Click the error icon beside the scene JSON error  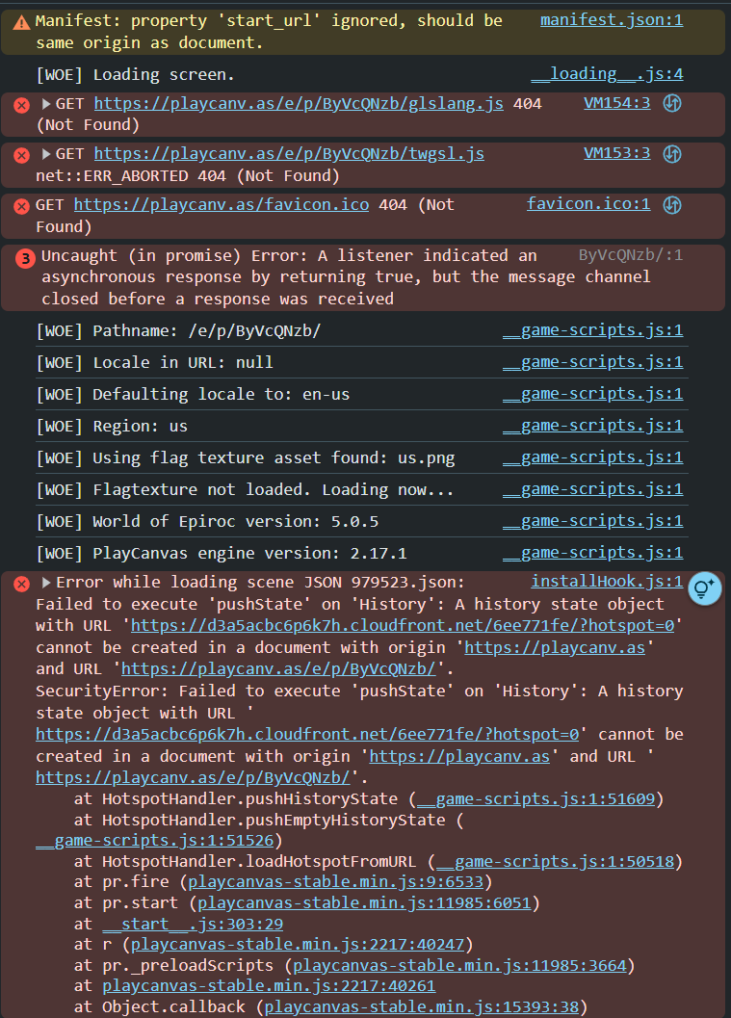click(21, 583)
